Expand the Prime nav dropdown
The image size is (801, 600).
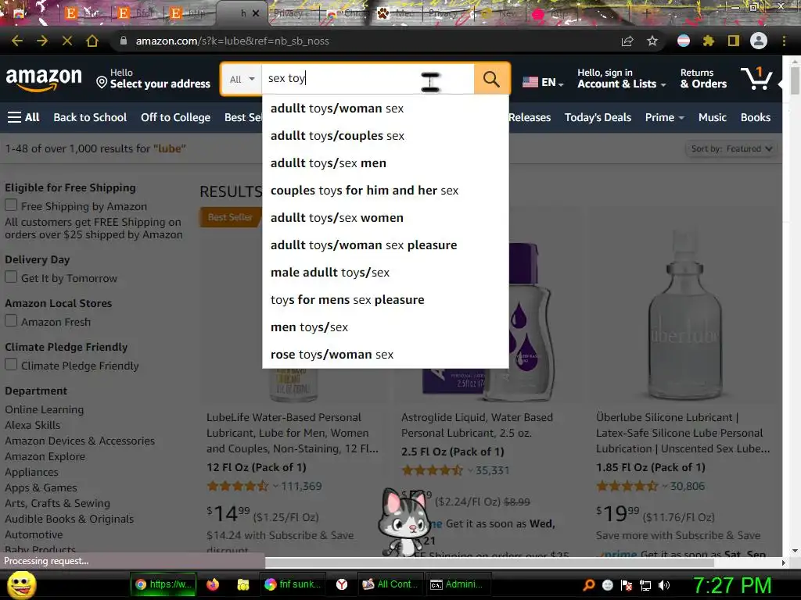665,117
